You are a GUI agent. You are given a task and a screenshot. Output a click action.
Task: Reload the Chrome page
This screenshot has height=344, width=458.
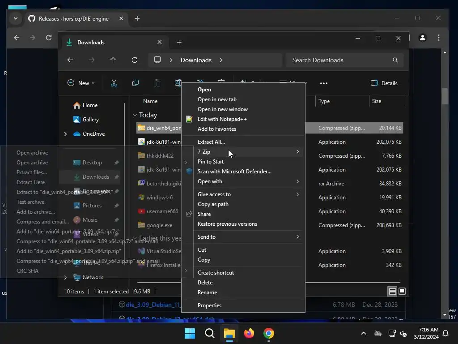point(49,38)
